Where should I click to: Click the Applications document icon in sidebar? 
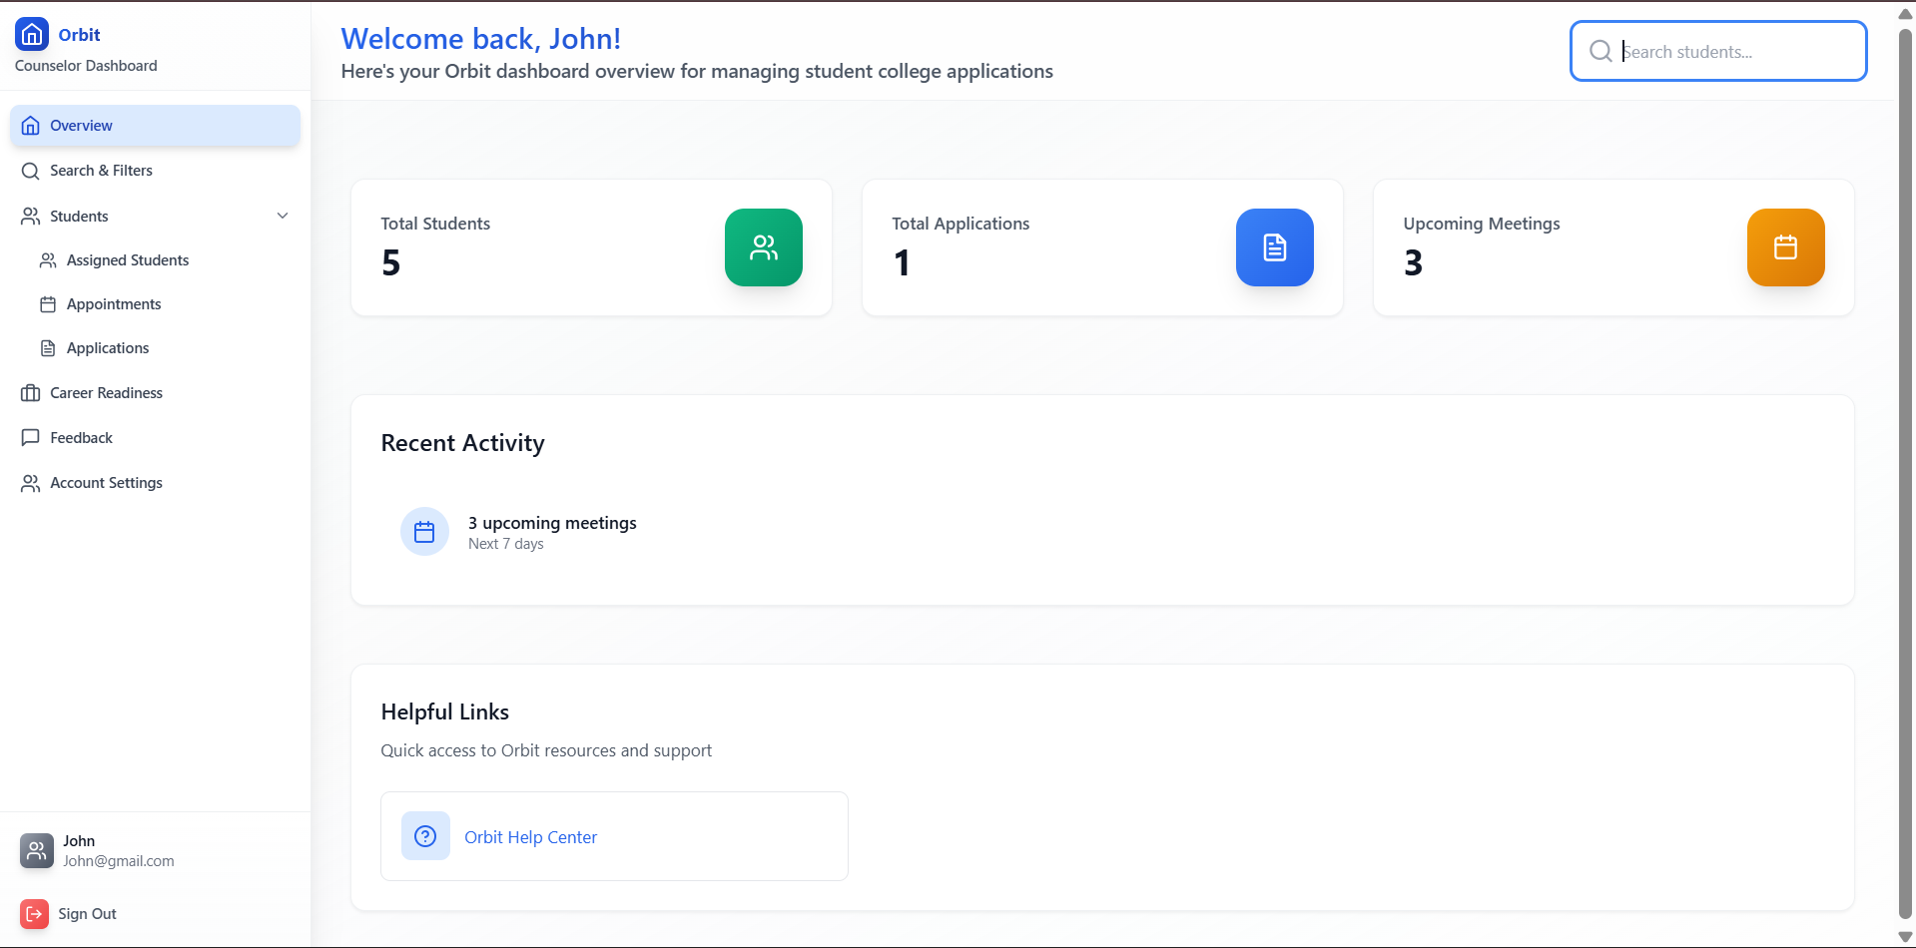[48, 348]
